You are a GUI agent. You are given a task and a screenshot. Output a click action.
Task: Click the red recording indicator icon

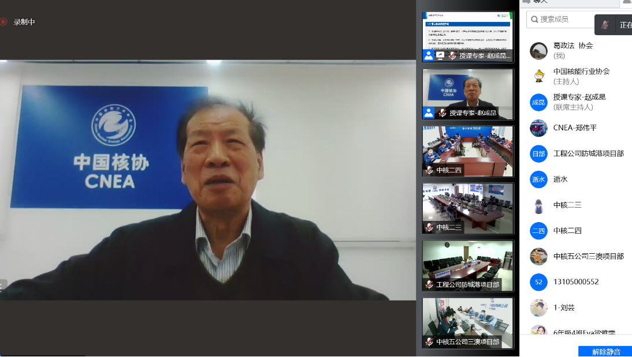point(3,22)
